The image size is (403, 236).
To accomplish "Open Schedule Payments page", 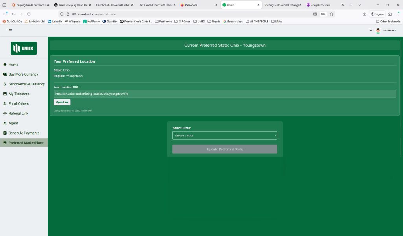I will [24, 133].
